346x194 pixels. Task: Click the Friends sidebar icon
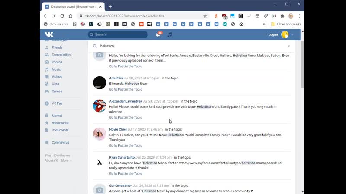[x=47, y=47]
